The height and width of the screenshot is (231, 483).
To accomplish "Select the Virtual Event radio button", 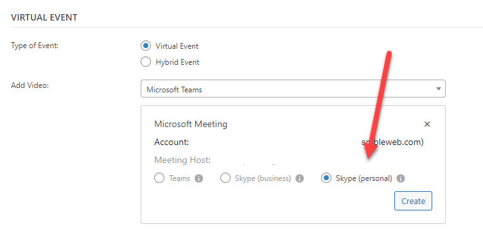I will 146,46.
